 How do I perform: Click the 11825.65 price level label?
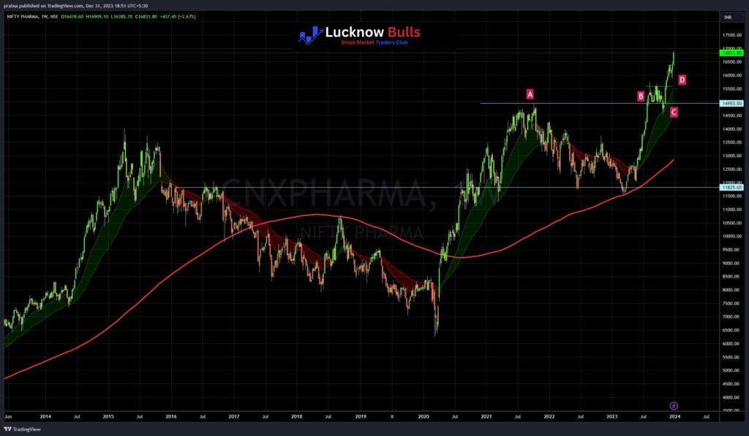[x=731, y=188]
